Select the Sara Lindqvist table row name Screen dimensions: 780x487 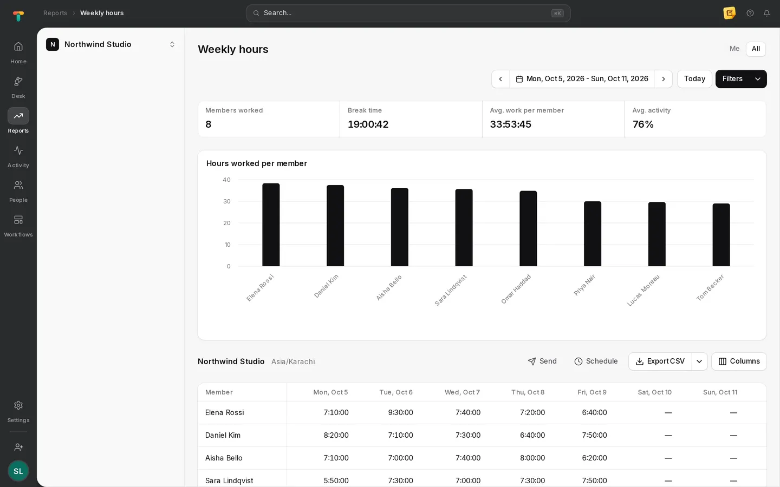229,481
